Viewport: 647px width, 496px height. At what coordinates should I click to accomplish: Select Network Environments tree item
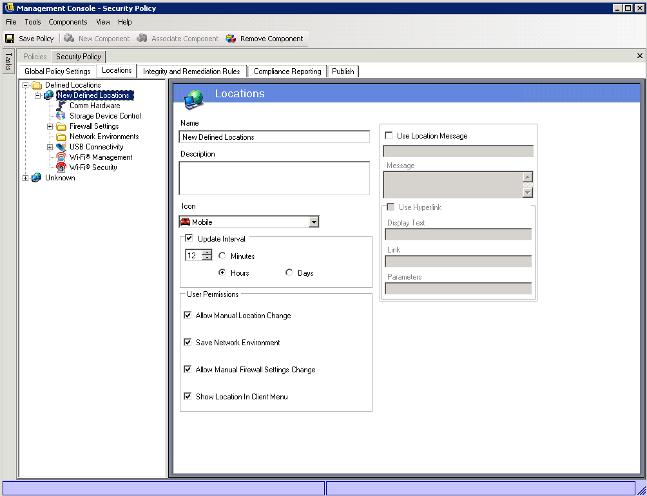point(104,137)
